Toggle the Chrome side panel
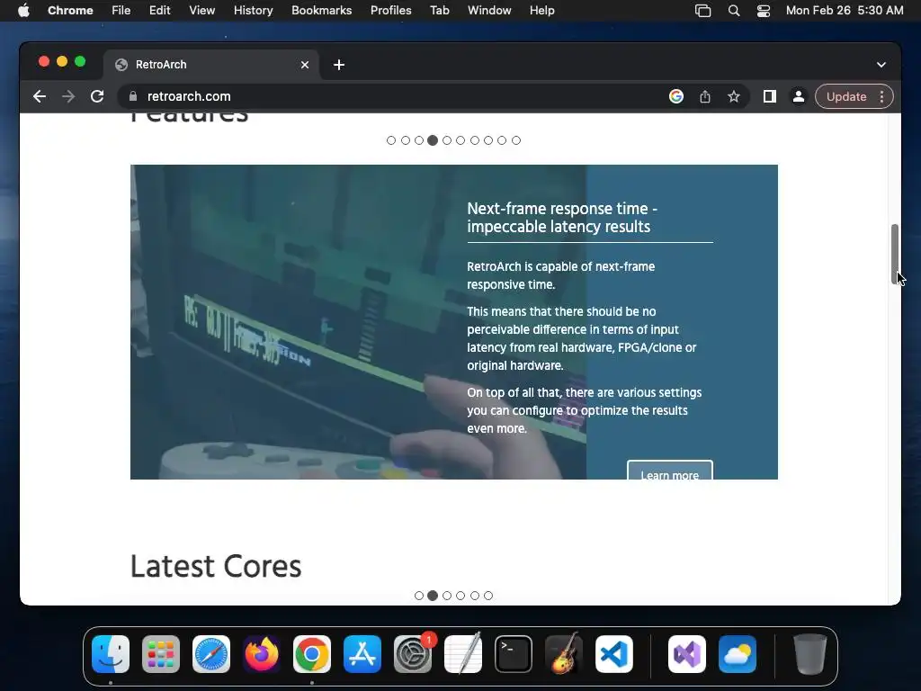 pos(770,96)
